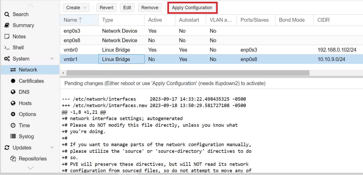Click the Remove button
Screen dimensions: 363x175
click(x=150, y=8)
